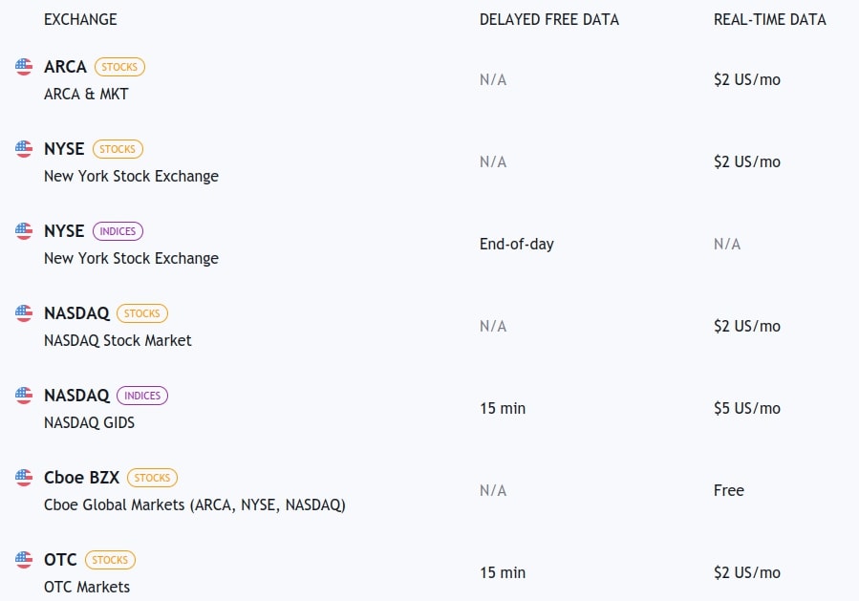Click the INDICES badge next to NASDAQ

[x=142, y=396]
